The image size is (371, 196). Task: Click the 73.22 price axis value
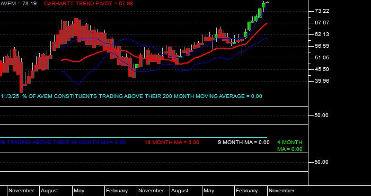[322, 11]
